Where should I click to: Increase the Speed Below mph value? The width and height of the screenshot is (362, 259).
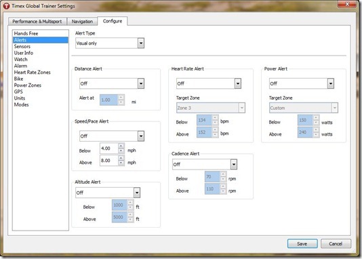tap(121, 146)
